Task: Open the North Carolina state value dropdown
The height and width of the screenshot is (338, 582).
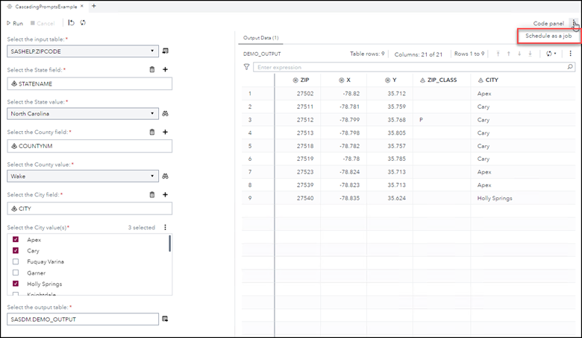Action: coord(83,114)
